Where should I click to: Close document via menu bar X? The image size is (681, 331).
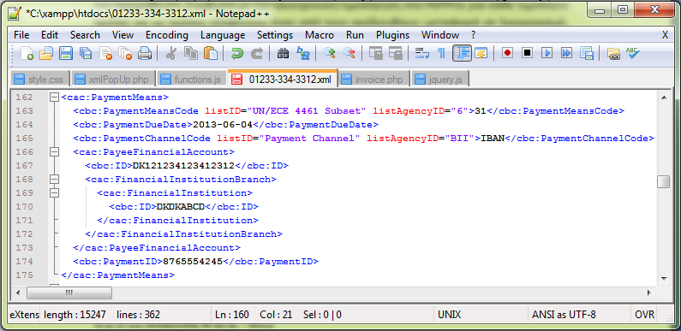tap(665, 35)
